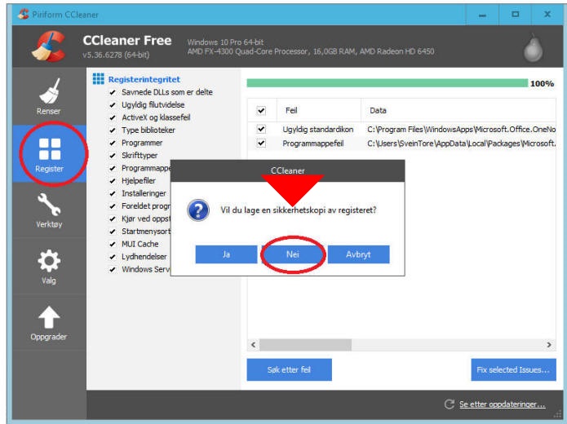Open Se etter oppdateringer link
Image resolution: width=567 pixels, height=424 pixels.
pyautogui.click(x=503, y=404)
